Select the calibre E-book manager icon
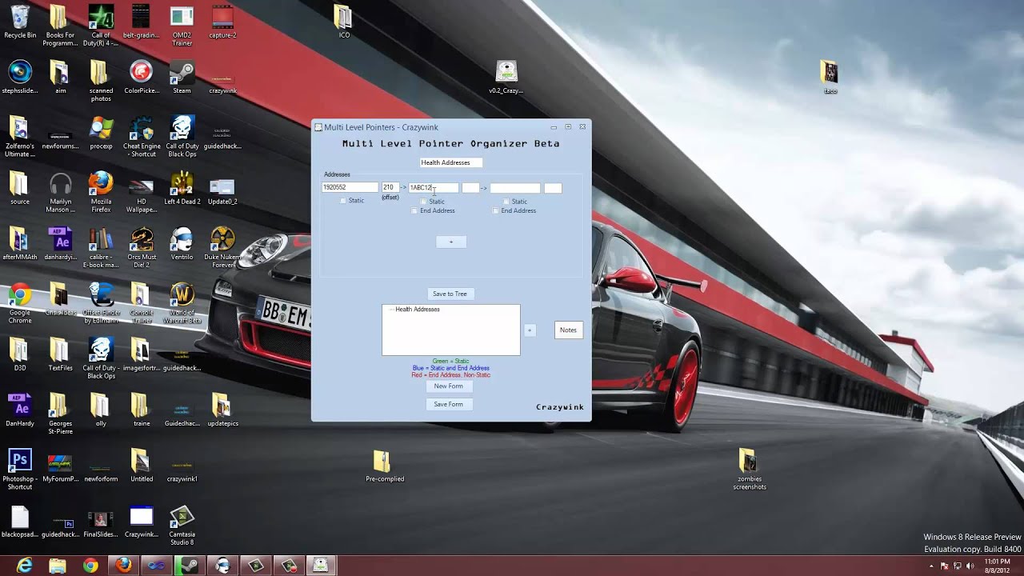This screenshot has width=1024, height=576. [101, 247]
